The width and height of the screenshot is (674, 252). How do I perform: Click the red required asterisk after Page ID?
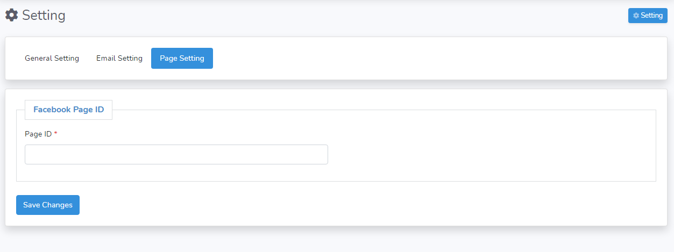55,134
